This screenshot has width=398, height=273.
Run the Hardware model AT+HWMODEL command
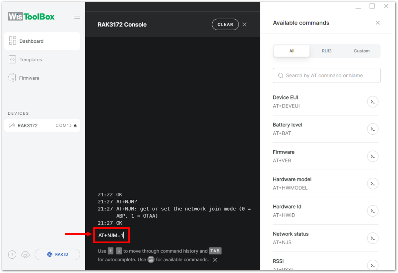(373, 183)
